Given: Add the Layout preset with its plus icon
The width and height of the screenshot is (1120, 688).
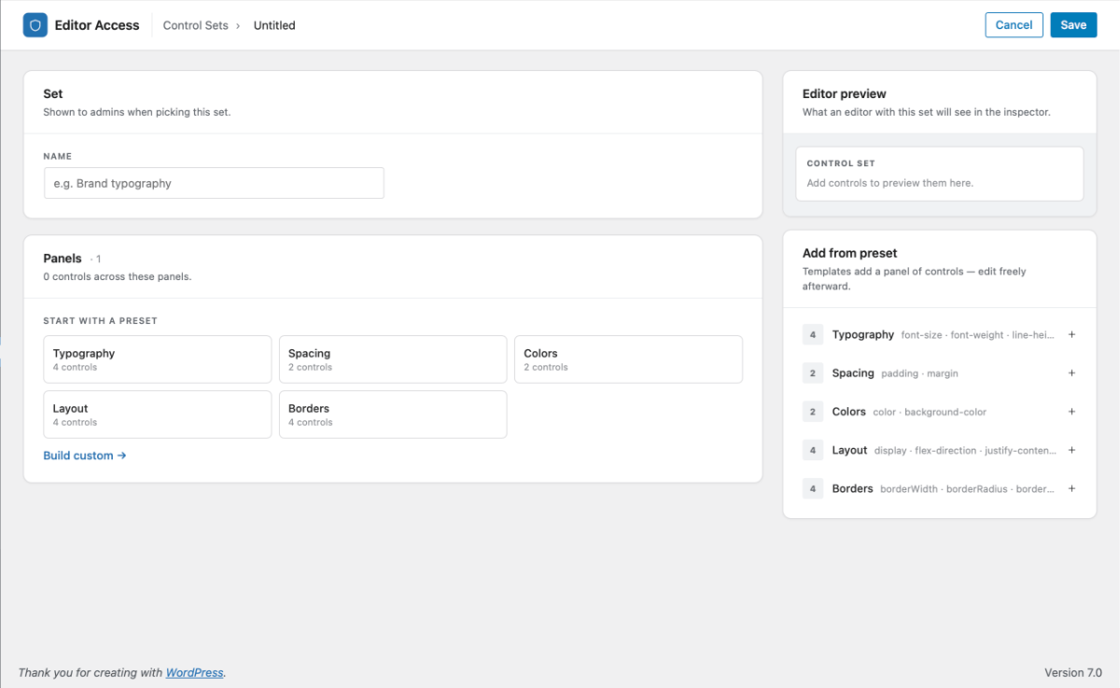Looking at the screenshot, I should [x=1071, y=450].
